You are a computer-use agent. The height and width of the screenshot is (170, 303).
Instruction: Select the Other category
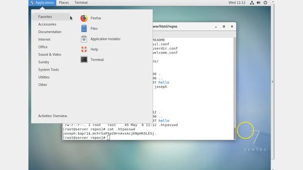43,85
